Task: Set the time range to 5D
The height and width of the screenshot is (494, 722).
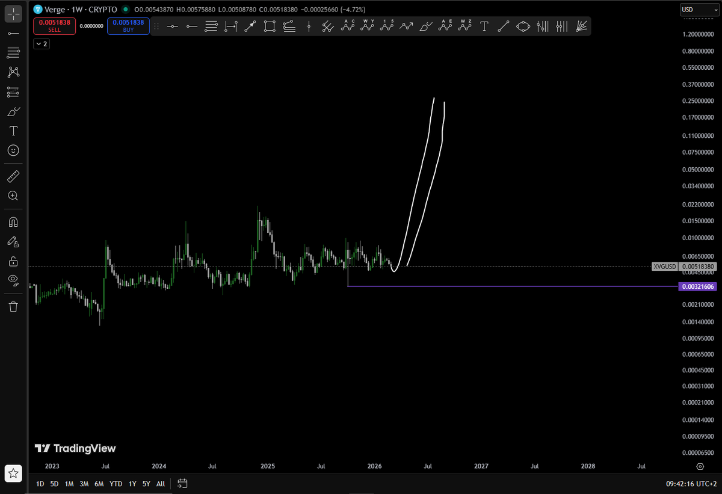Action: pyautogui.click(x=55, y=484)
